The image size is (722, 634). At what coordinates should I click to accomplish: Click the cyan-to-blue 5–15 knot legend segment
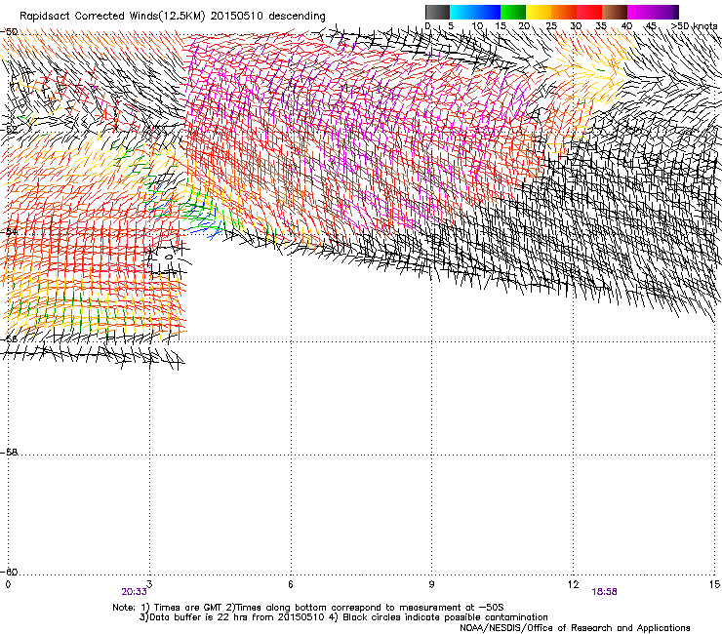point(475,12)
